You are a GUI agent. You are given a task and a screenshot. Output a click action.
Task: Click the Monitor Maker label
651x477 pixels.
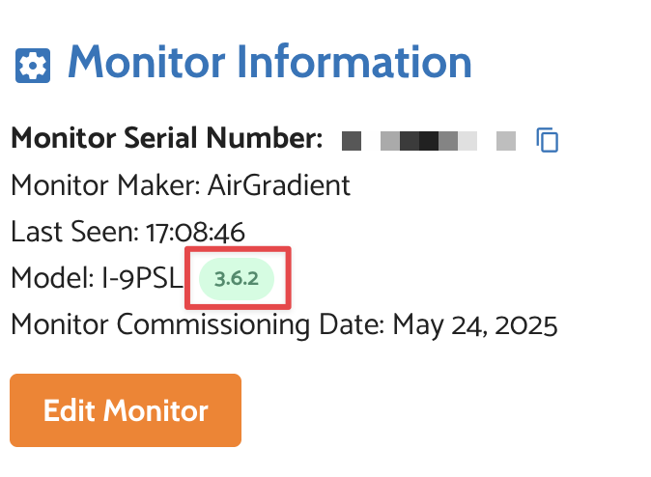(105, 185)
